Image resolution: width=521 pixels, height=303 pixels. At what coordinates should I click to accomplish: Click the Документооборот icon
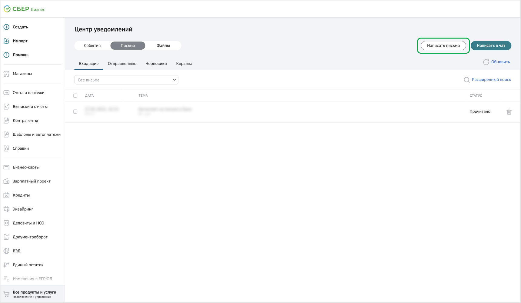point(6,237)
